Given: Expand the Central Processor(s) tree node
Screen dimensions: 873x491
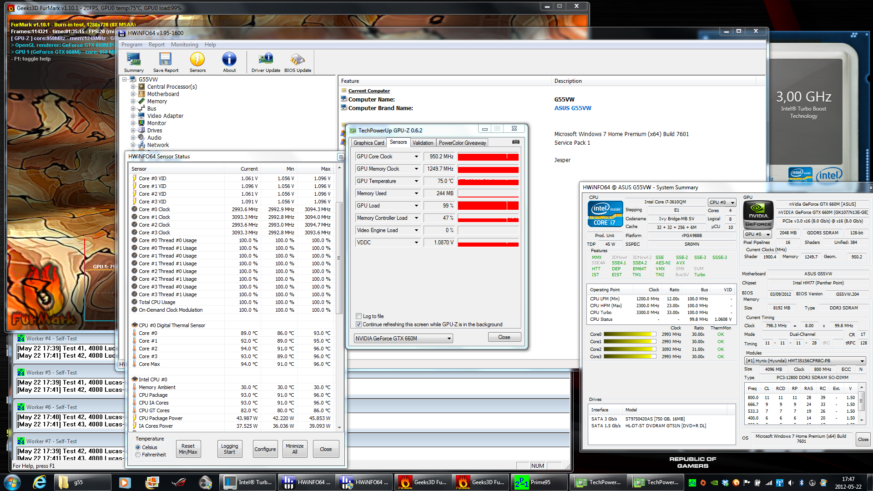Looking at the screenshot, I should point(133,87).
